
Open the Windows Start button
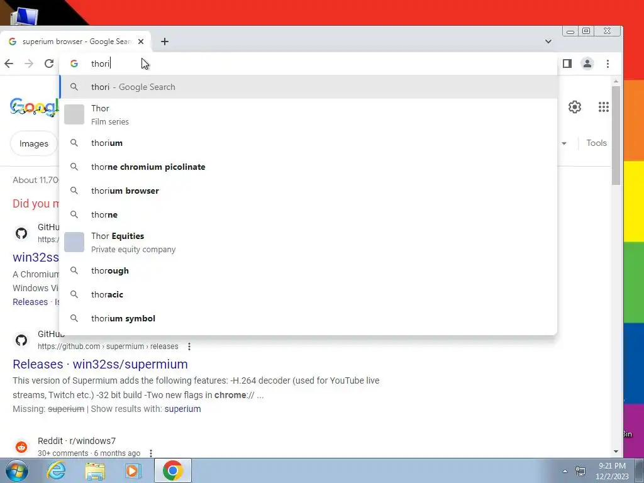[17, 470]
